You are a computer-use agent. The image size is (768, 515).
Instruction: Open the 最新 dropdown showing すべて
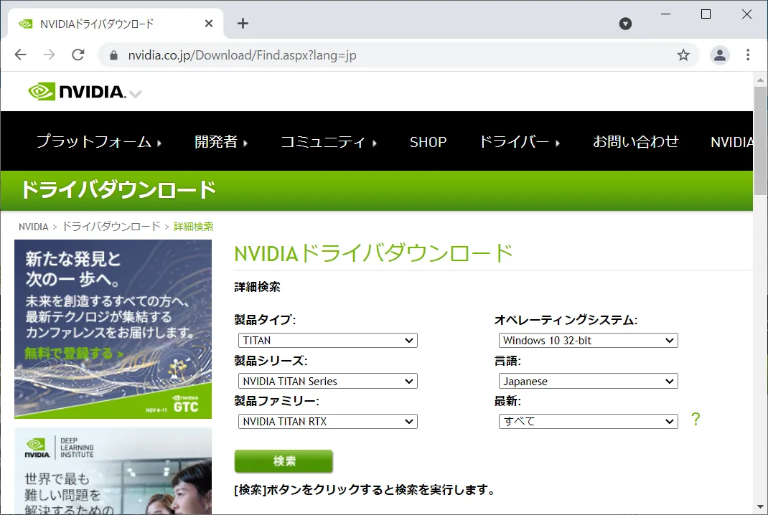pos(589,421)
